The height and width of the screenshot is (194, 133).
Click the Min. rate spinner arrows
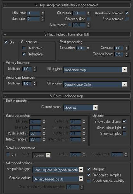click(x=43, y=13)
